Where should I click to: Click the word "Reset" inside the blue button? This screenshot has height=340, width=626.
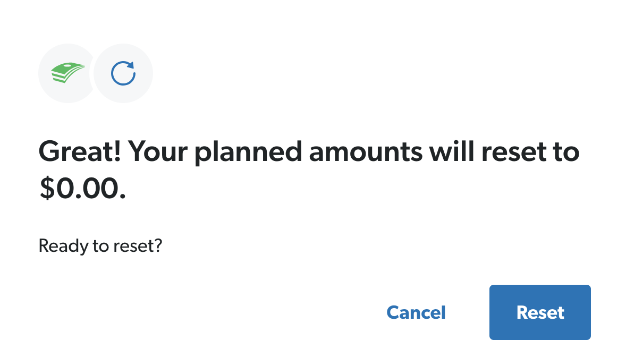coord(540,312)
